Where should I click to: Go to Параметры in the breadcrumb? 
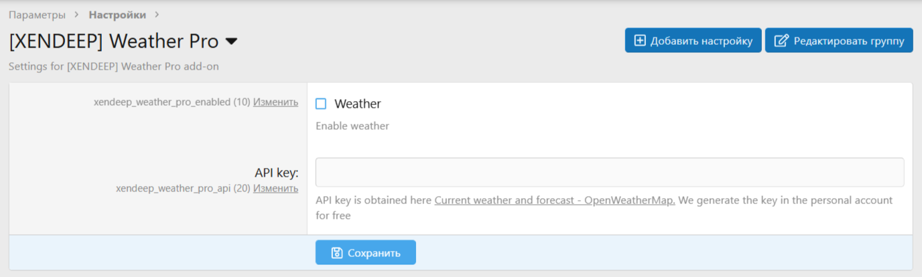pyautogui.click(x=38, y=15)
